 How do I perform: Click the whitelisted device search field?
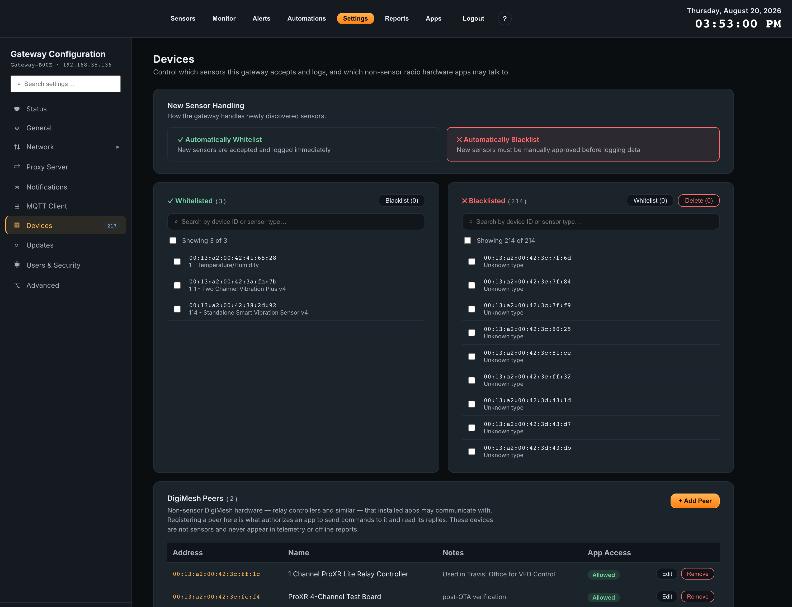click(x=296, y=222)
